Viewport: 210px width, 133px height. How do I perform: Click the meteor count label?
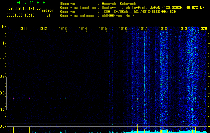(47, 10)
